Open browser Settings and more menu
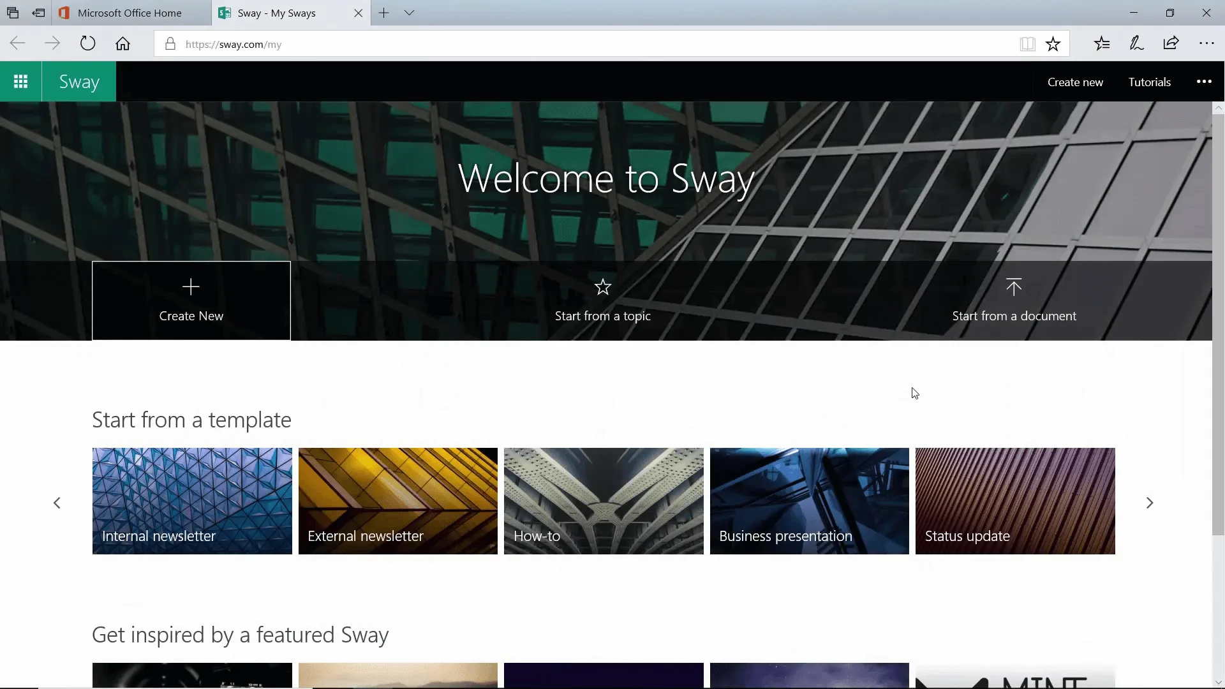This screenshot has width=1225, height=689. click(1206, 43)
